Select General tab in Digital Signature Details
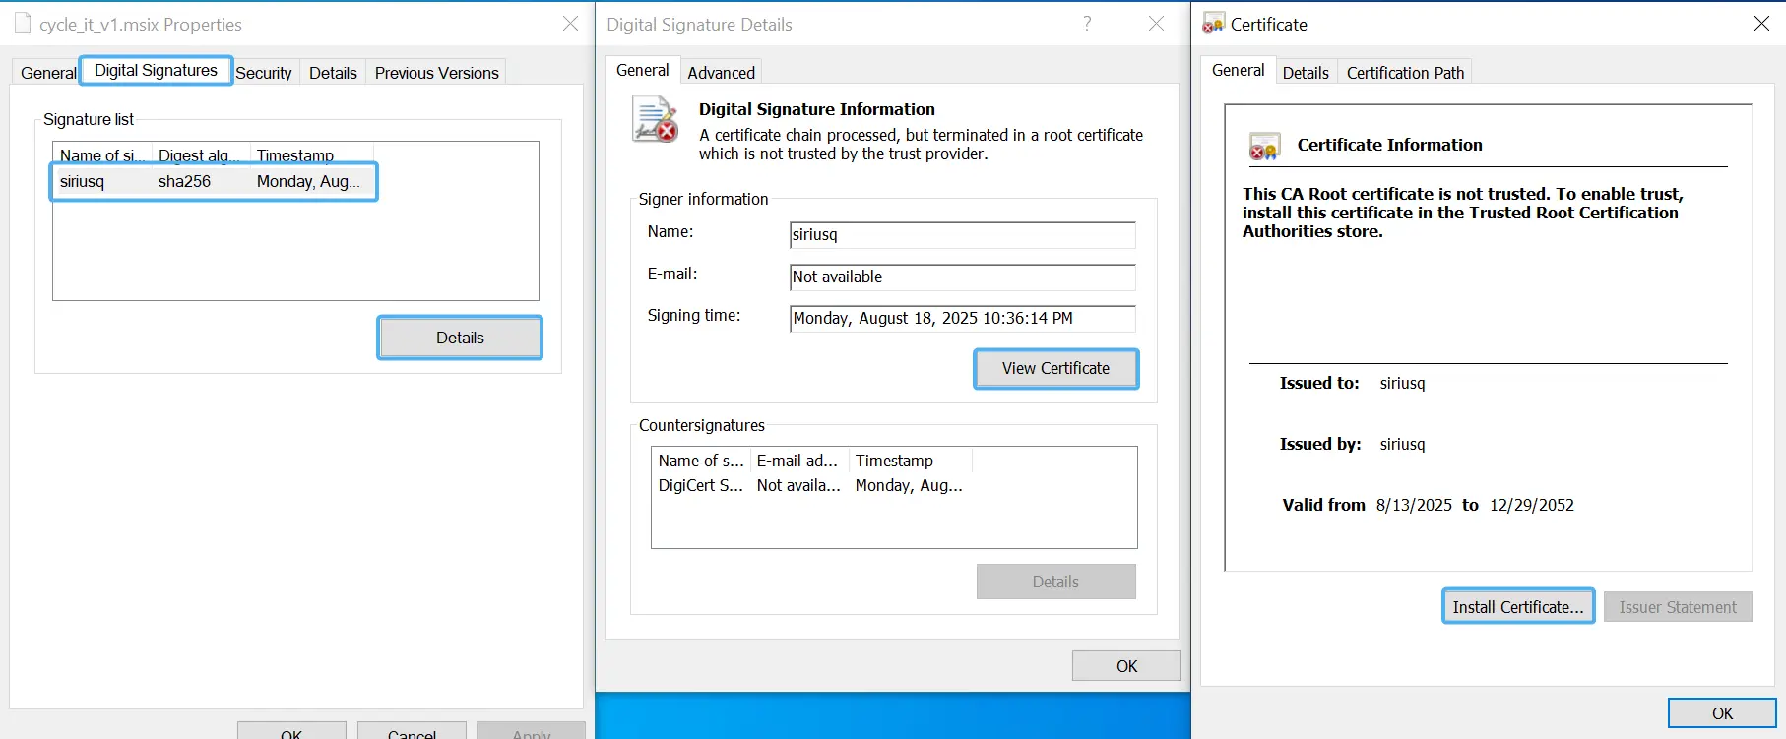The height and width of the screenshot is (739, 1786). pos(642,71)
